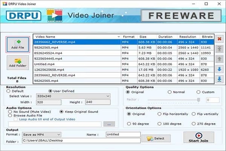Toggle Loop Audio till end of Output Video

(x=15, y=119)
